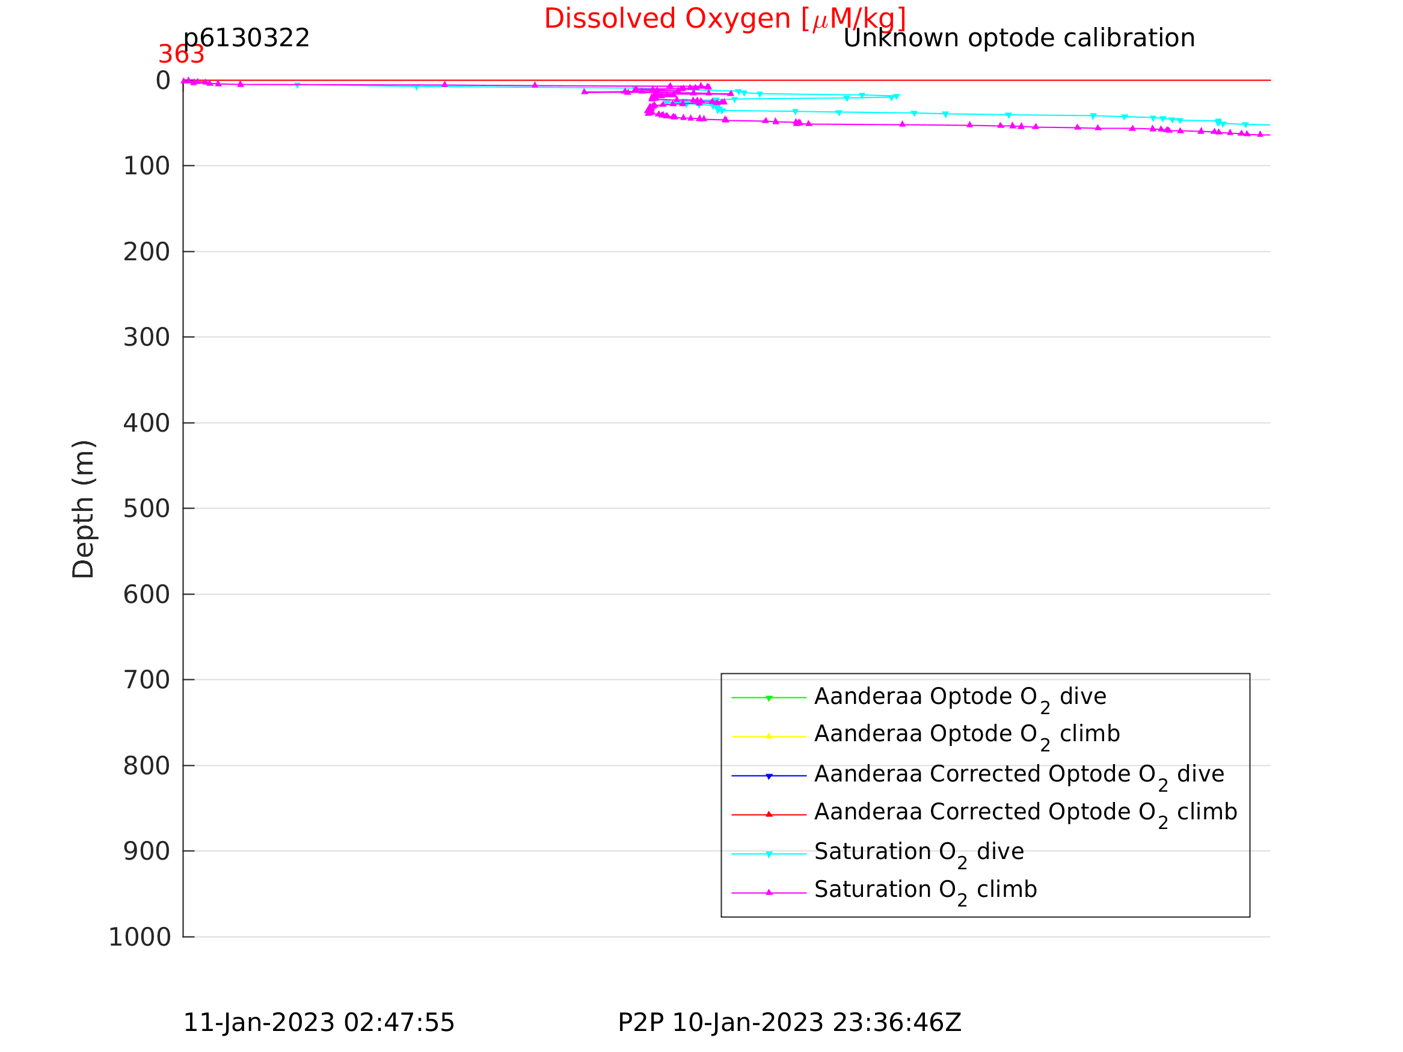Click the 800 depth tick label
The height and width of the screenshot is (1052, 1403).
pos(147,766)
